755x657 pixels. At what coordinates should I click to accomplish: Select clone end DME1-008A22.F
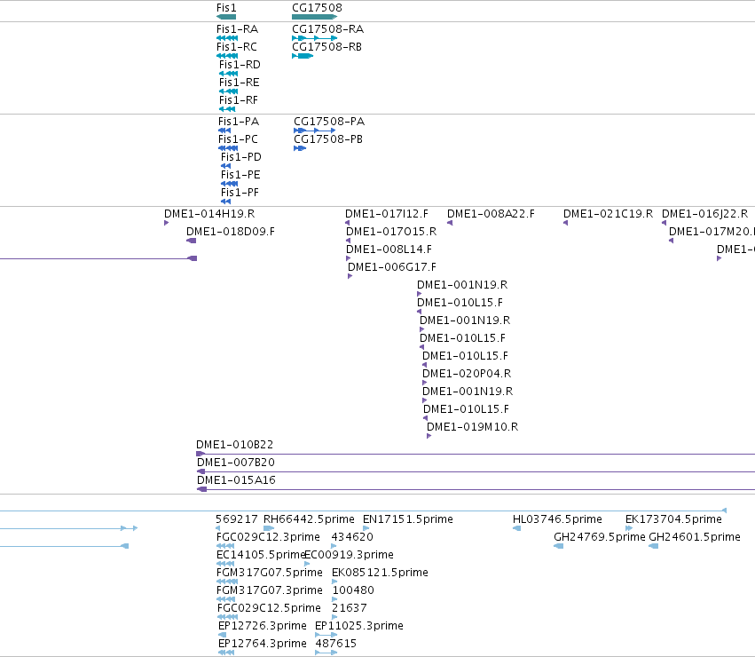tap(491, 214)
